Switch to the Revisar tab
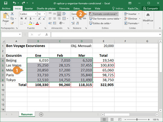 [x=87, y=8]
